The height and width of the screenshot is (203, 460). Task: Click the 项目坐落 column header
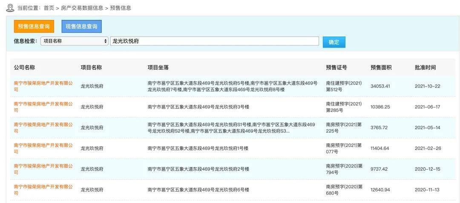158,68
